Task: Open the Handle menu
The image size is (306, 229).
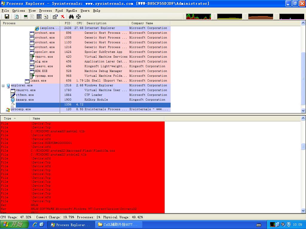Action: tap(72, 10)
